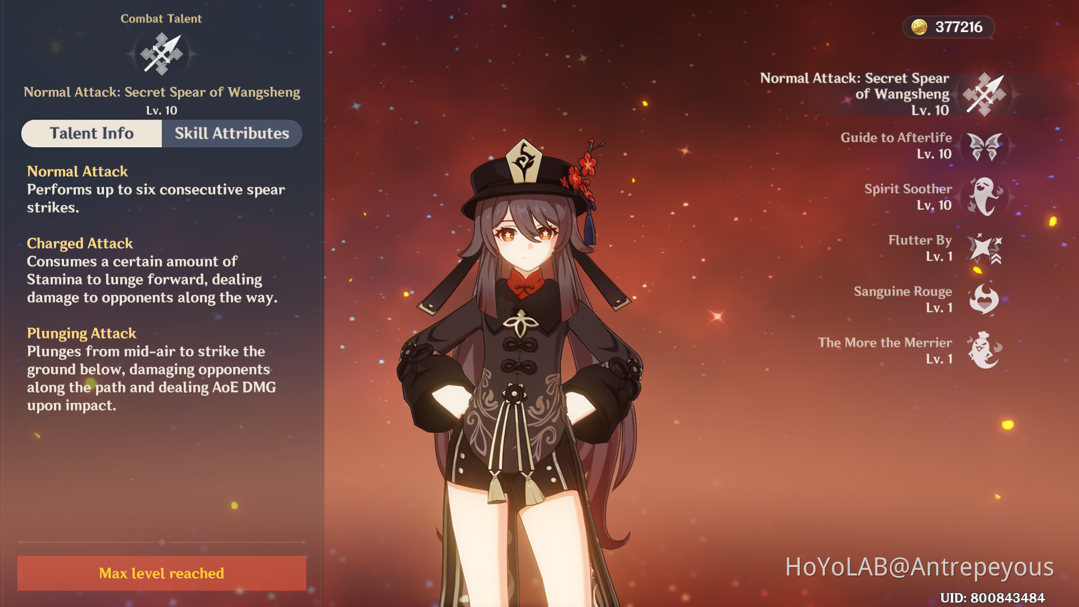Click the Mora coin icon
Viewport: 1079px width, 607px height.
[x=919, y=27]
